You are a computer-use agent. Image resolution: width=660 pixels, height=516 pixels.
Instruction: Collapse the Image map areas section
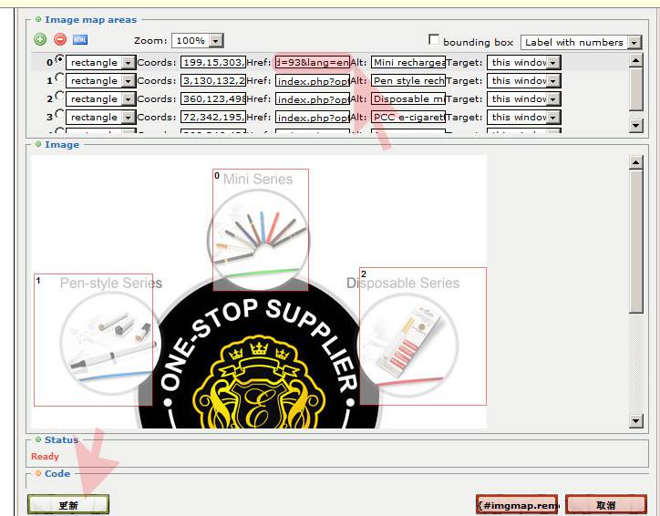[37, 19]
